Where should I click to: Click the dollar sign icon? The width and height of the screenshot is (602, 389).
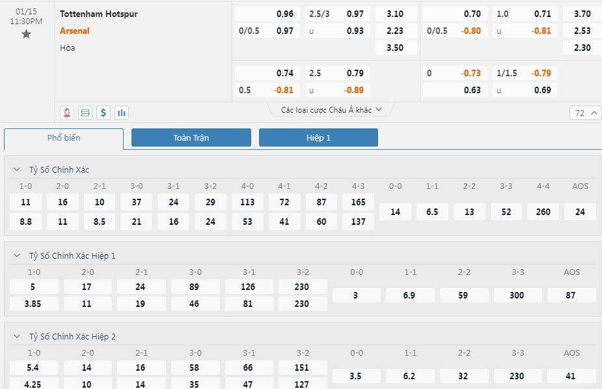pos(103,113)
